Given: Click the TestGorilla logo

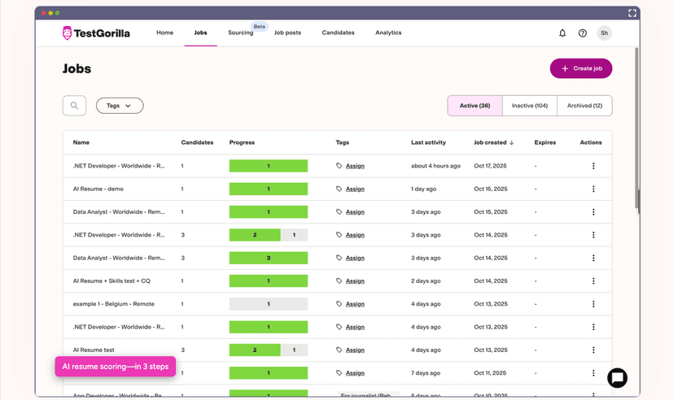Looking at the screenshot, I should point(95,33).
